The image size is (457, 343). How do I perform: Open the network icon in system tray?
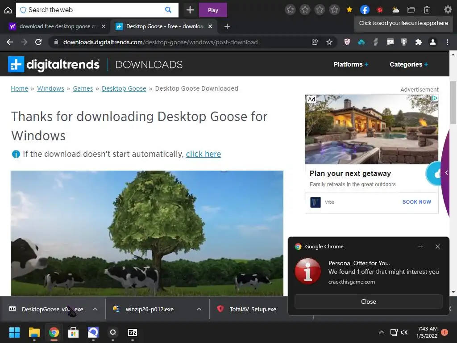click(x=394, y=332)
